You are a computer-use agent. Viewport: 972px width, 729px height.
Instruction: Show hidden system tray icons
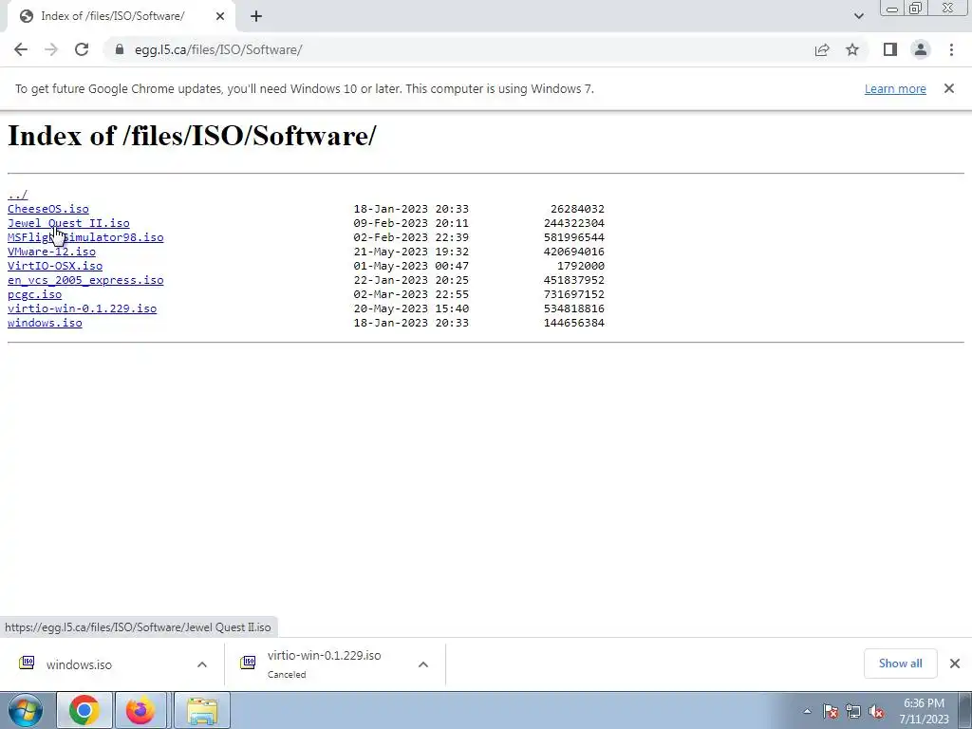(x=807, y=711)
